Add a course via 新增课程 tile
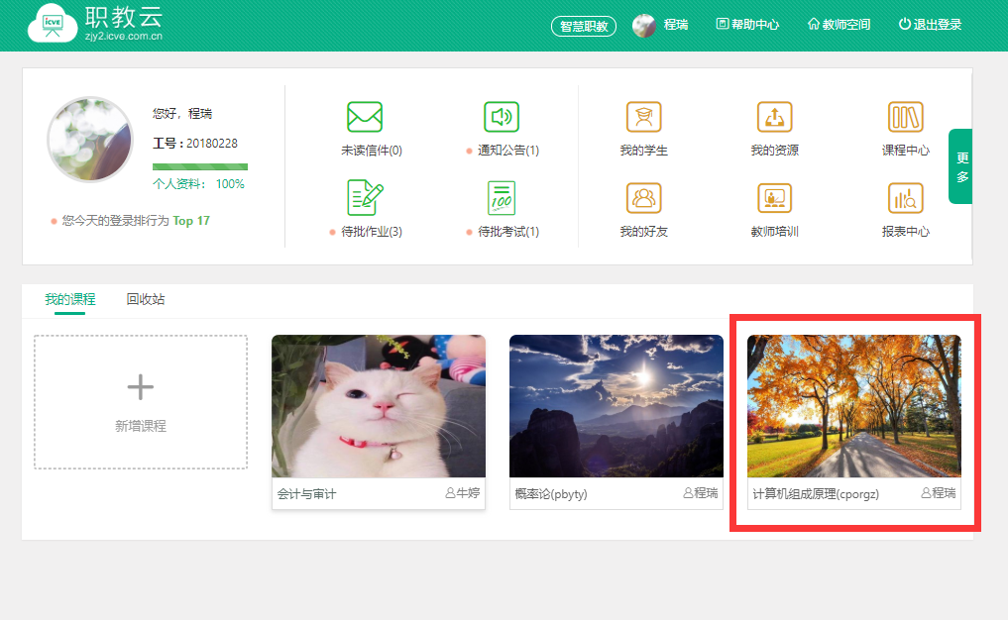The height and width of the screenshot is (620, 1008). (x=141, y=402)
